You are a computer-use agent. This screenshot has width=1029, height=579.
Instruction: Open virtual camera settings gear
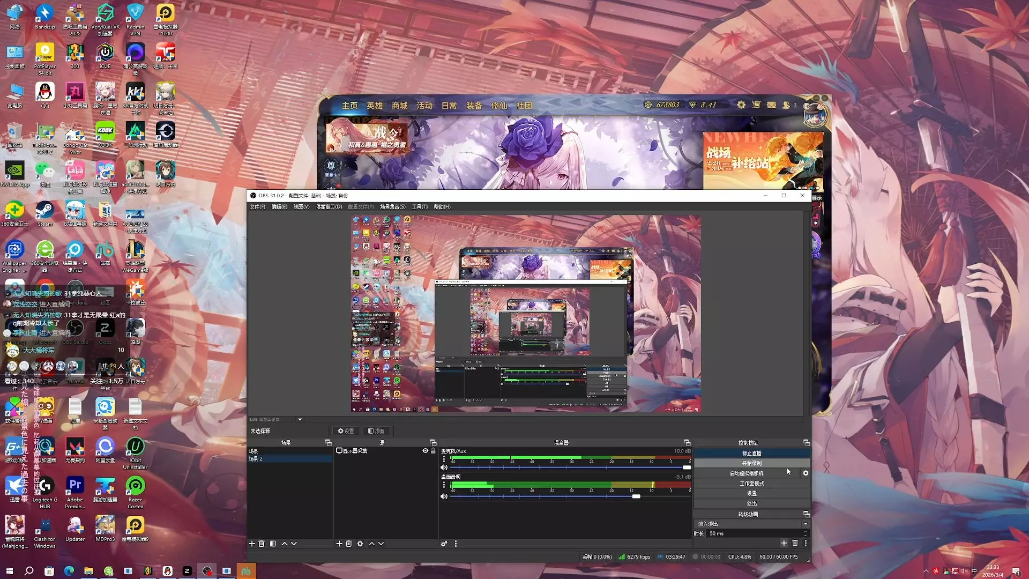pos(806,473)
